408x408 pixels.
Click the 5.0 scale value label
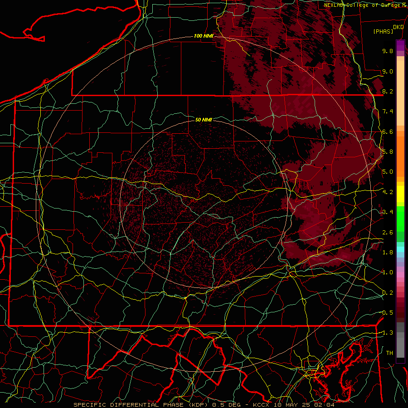pos(388,172)
